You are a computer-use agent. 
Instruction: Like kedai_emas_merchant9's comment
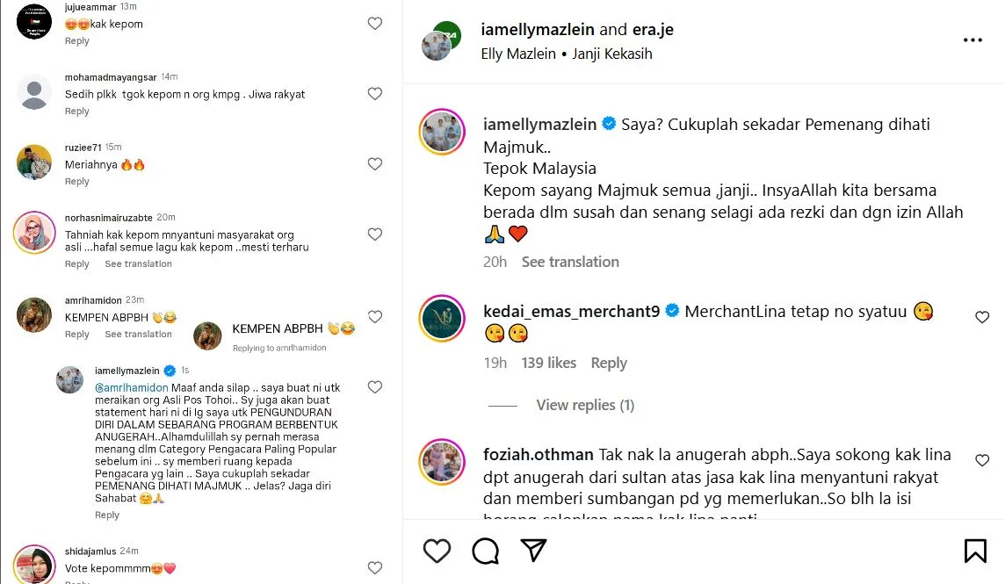click(982, 317)
